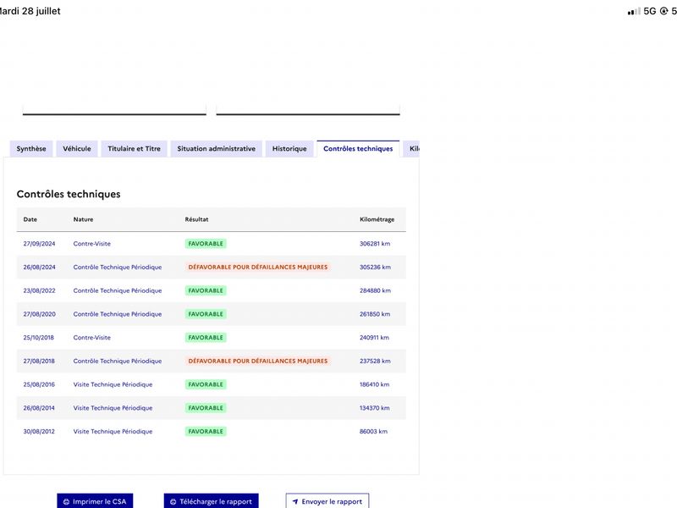Click the date 27/08/2020
677x508 pixels.
39,314
